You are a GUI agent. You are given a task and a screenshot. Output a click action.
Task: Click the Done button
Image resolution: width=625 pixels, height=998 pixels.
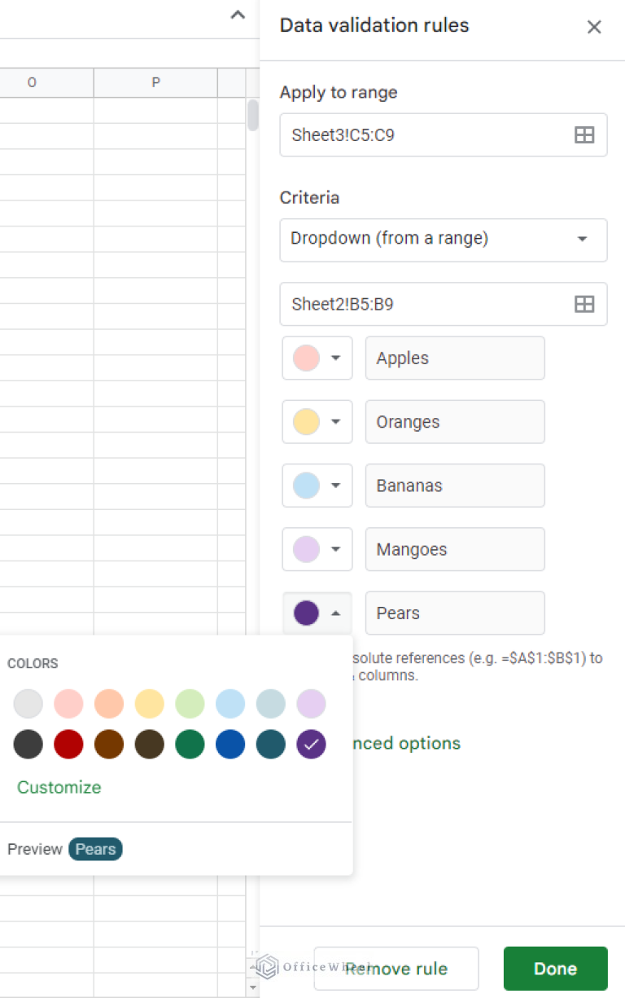pos(555,969)
